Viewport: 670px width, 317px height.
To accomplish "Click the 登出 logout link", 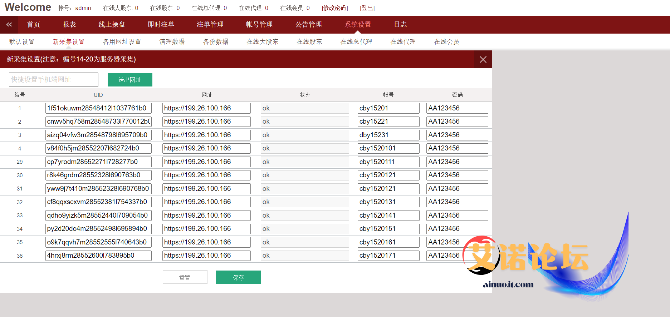I will point(367,8).
